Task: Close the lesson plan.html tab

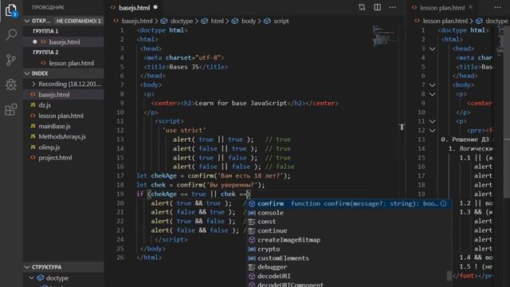Action: point(471,7)
